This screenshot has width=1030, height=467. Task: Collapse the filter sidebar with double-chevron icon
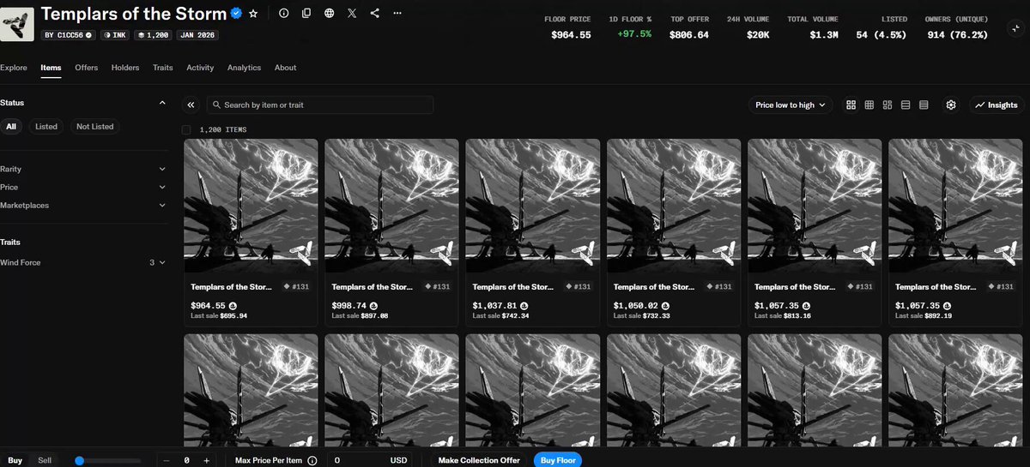click(x=191, y=105)
